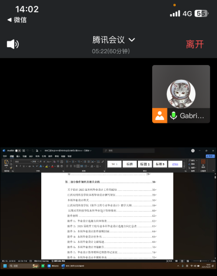Select the 标题 style in gallery
This screenshot has height=276, width=217.
pyautogui.click(x=130, y=164)
